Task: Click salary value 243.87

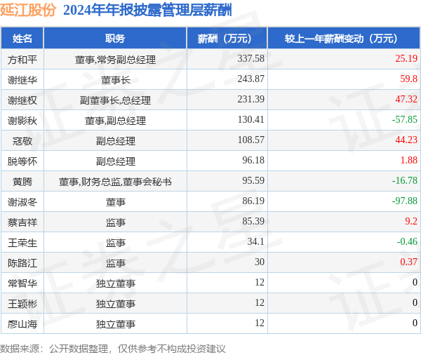Action: (x=250, y=79)
